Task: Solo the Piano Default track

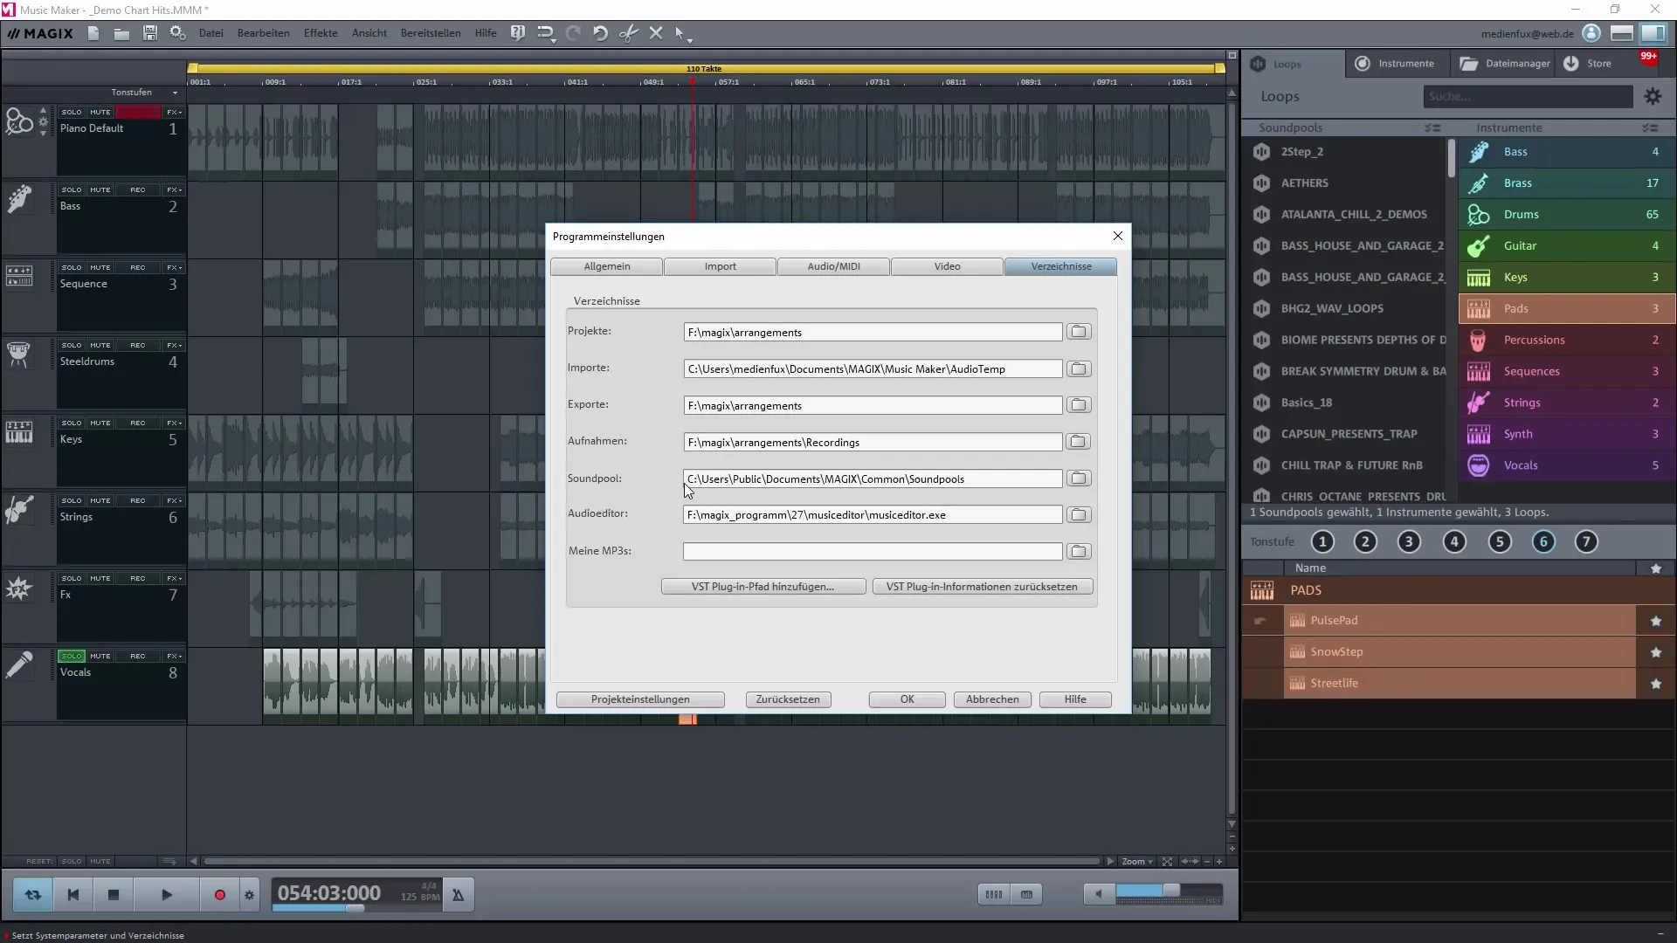Action: tap(72, 112)
